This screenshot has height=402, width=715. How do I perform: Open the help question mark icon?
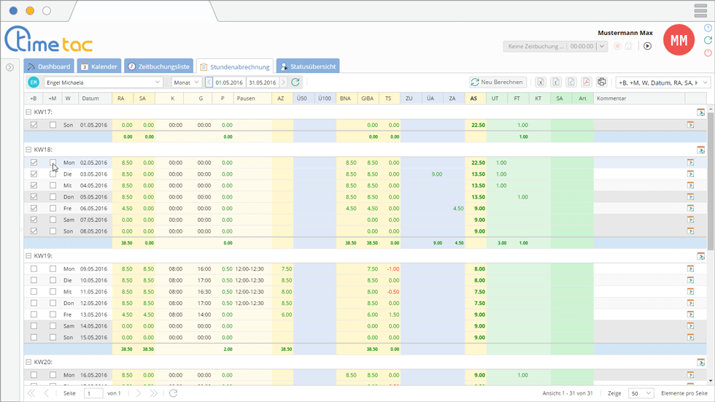pyautogui.click(x=708, y=28)
